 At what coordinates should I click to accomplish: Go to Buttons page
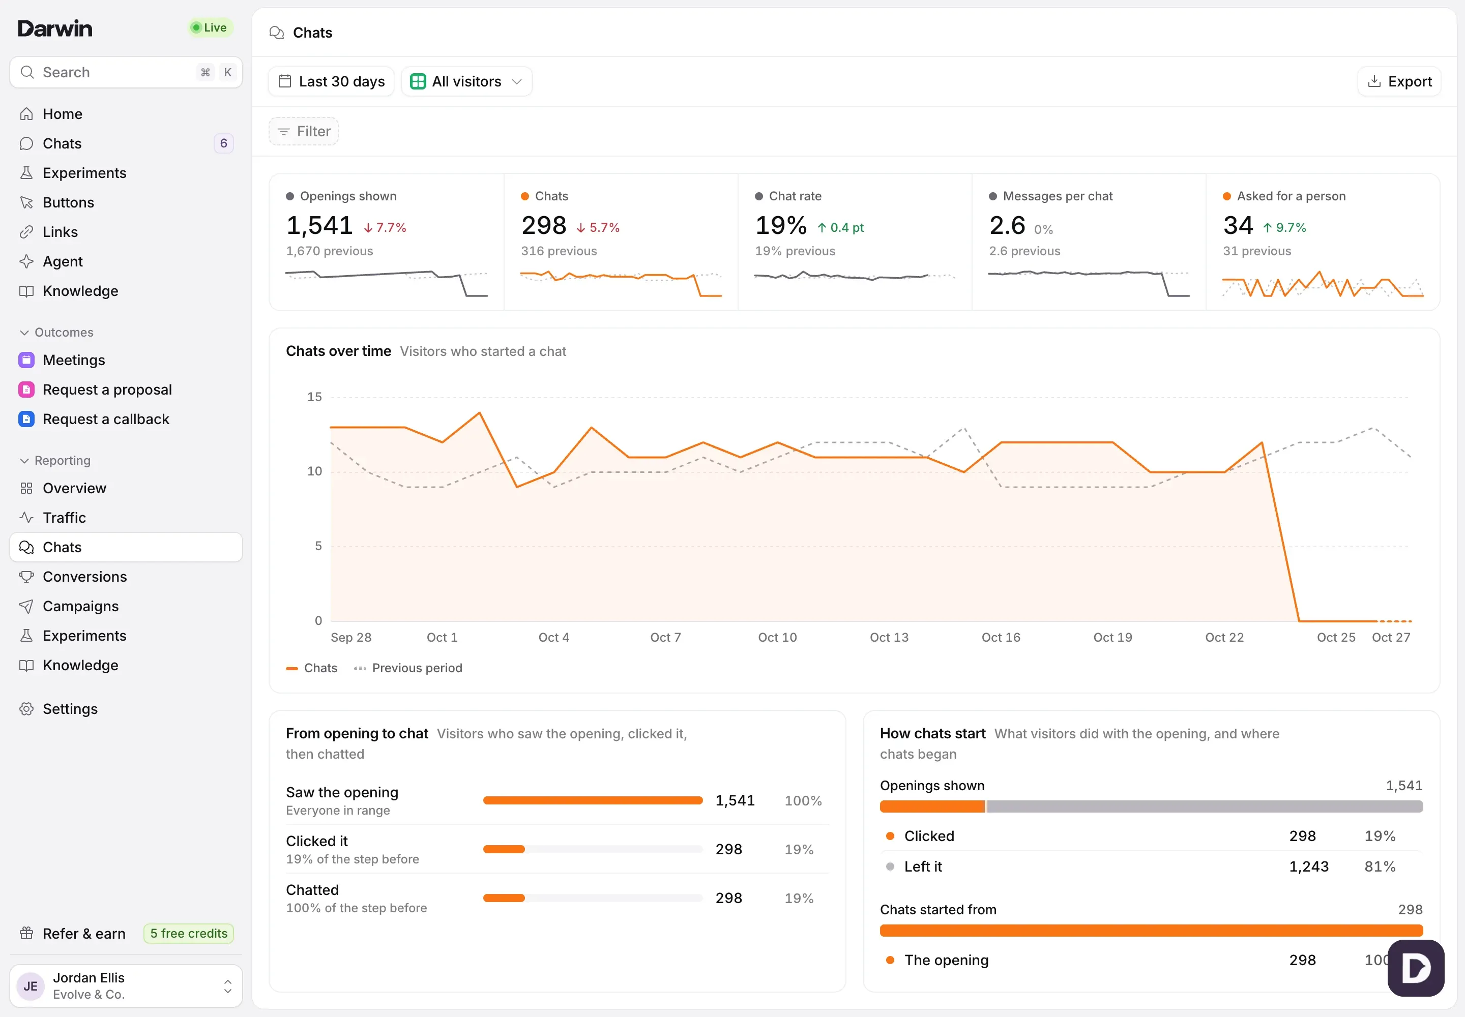pos(126,202)
